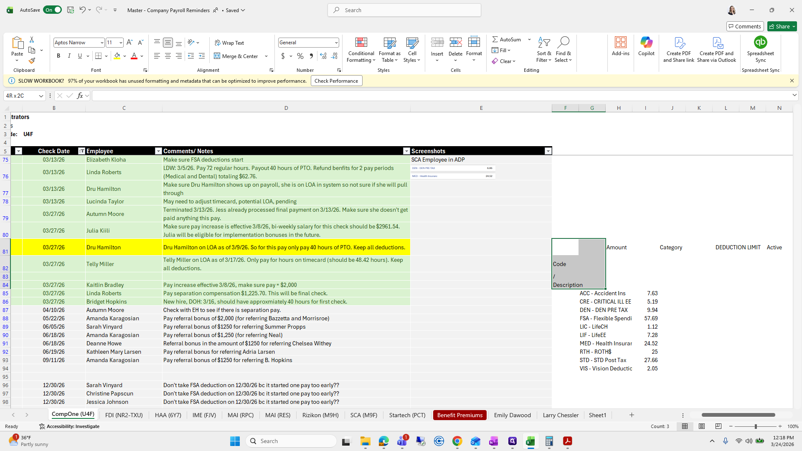Viewport: 802px width, 451px height.
Task: Click the Conditional Formatting icon
Action: coord(361,43)
